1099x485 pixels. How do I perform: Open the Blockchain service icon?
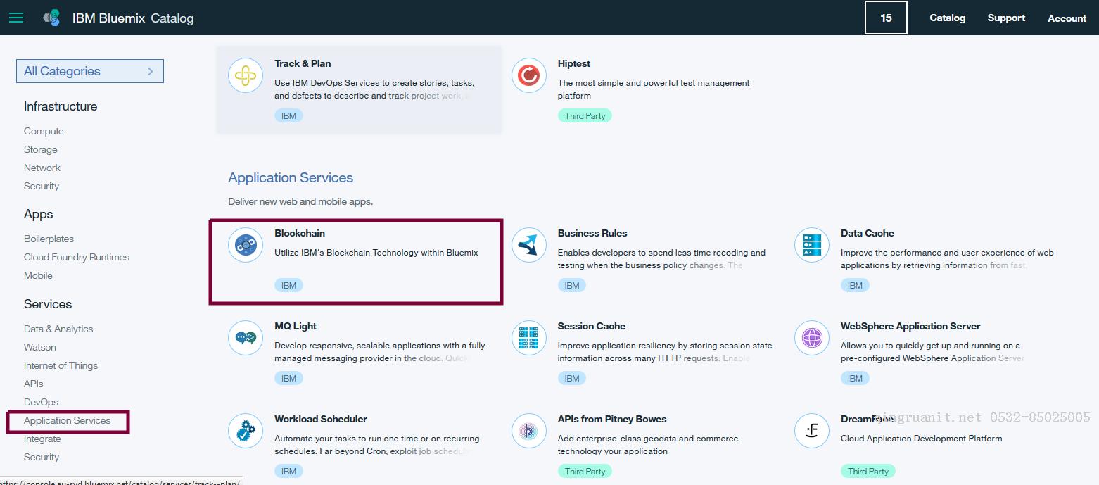point(245,245)
